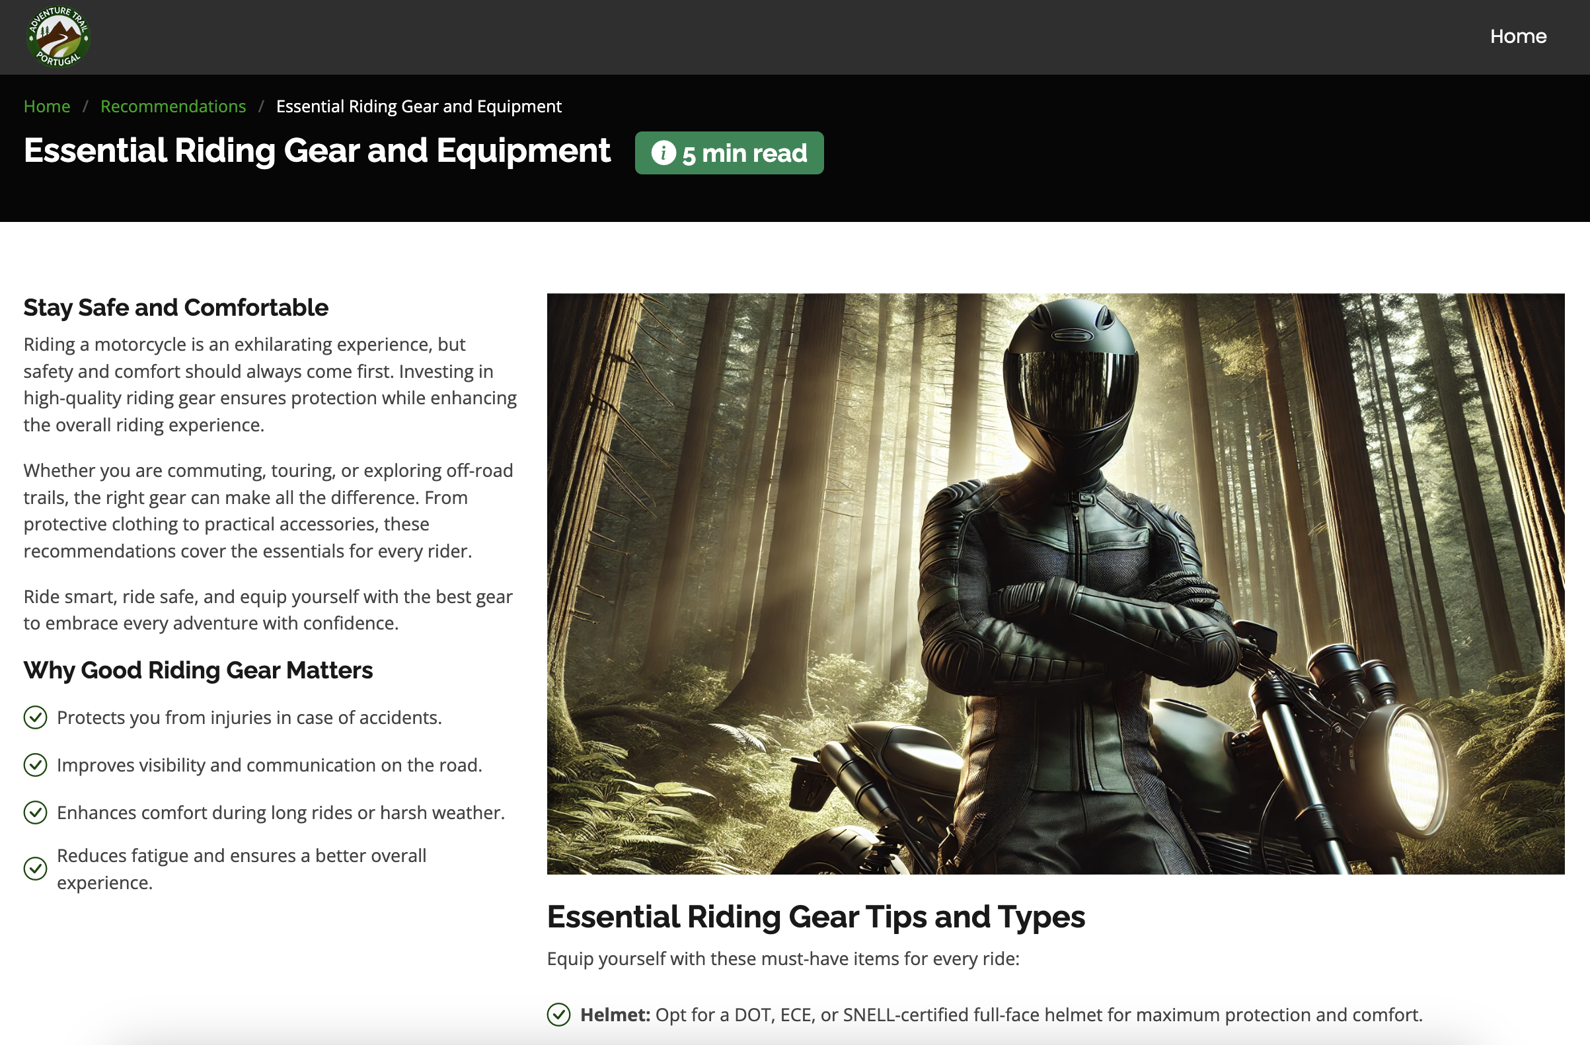The width and height of the screenshot is (1590, 1045).
Task: Click check icon next to Helmet tip
Action: pyautogui.click(x=558, y=1015)
